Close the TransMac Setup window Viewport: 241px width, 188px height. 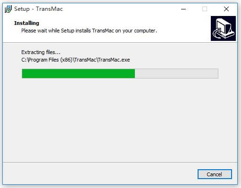(x=226, y=9)
